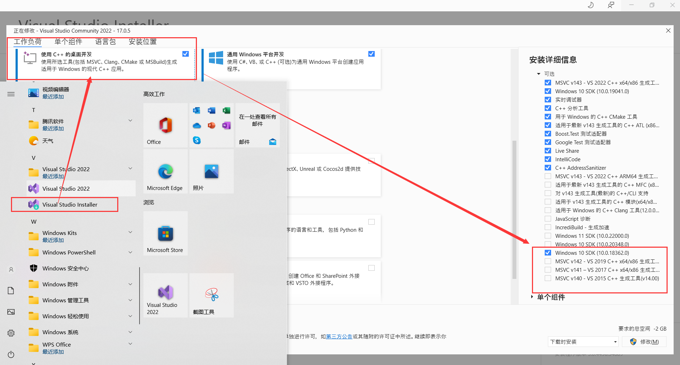The image size is (680, 365).
Task: Open Windows 轻松使用 folder entry
Action: (x=81, y=316)
